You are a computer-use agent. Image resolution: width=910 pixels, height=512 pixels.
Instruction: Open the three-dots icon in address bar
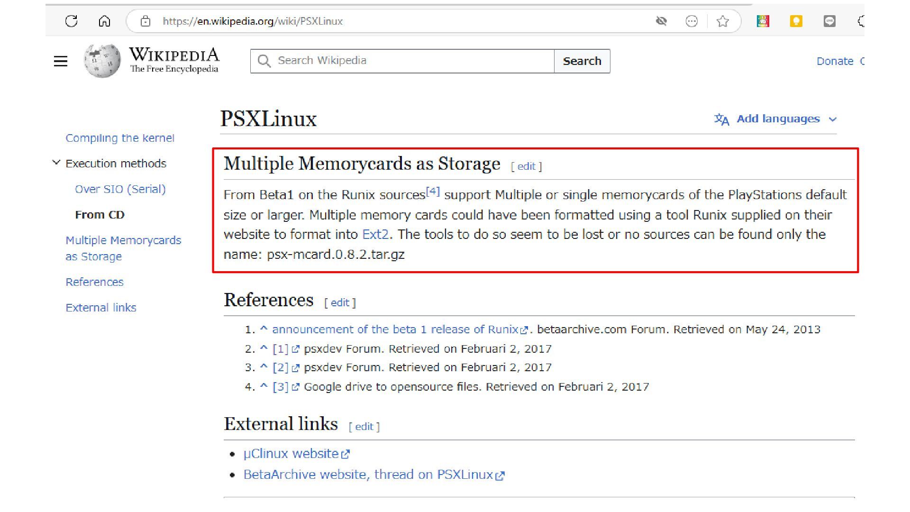(x=692, y=21)
